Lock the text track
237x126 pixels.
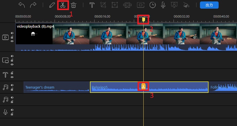click(12, 73)
